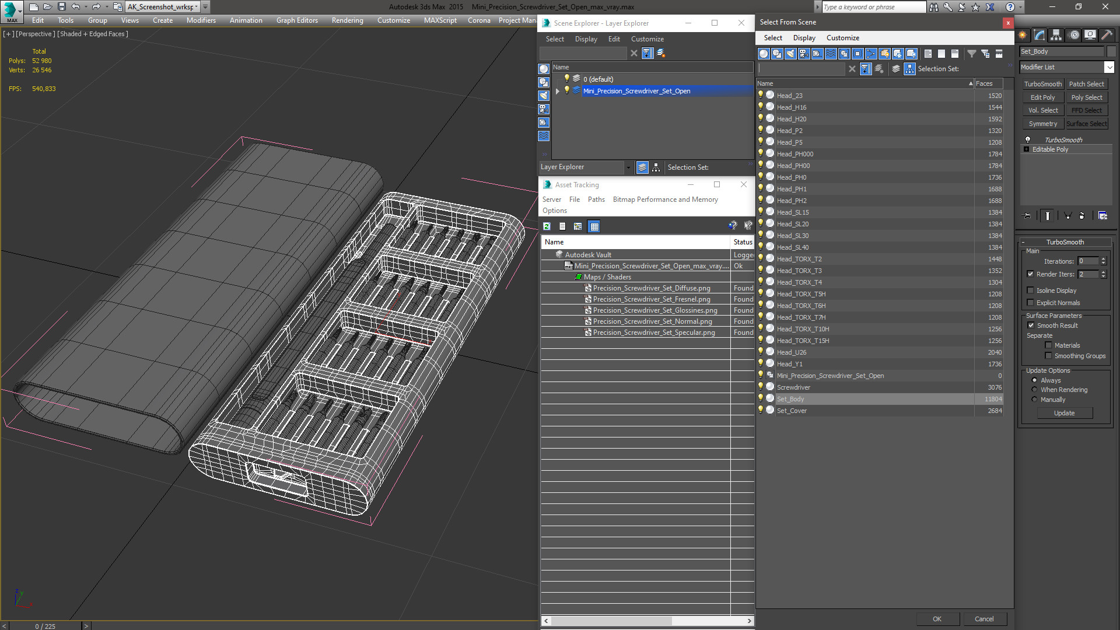Click Sort by Hierarchy icon in Select From Scene
Image resolution: width=1120 pixels, height=630 pixels.
[x=910, y=69]
